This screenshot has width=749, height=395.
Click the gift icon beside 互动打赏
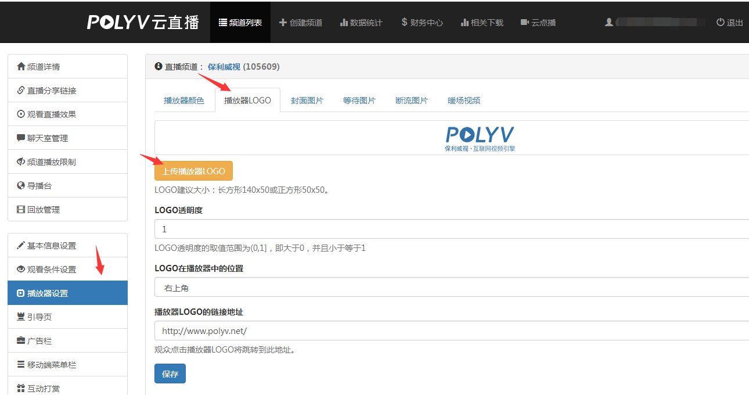point(21,388)
